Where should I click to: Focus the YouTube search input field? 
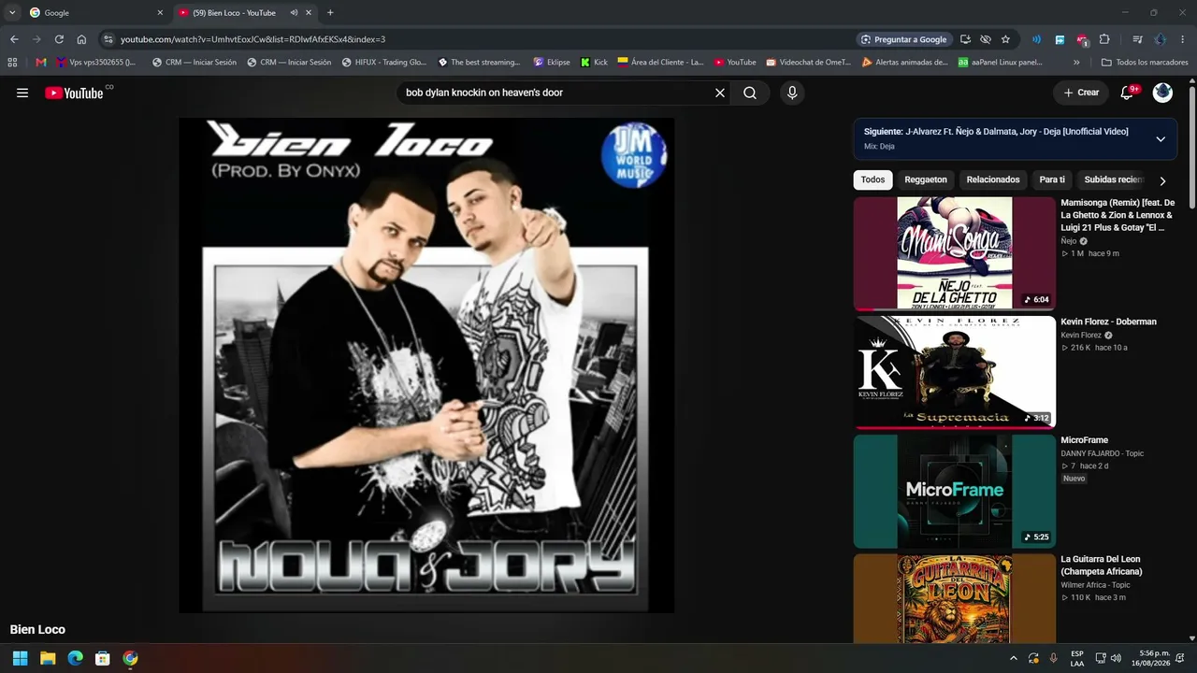[555, 93]
